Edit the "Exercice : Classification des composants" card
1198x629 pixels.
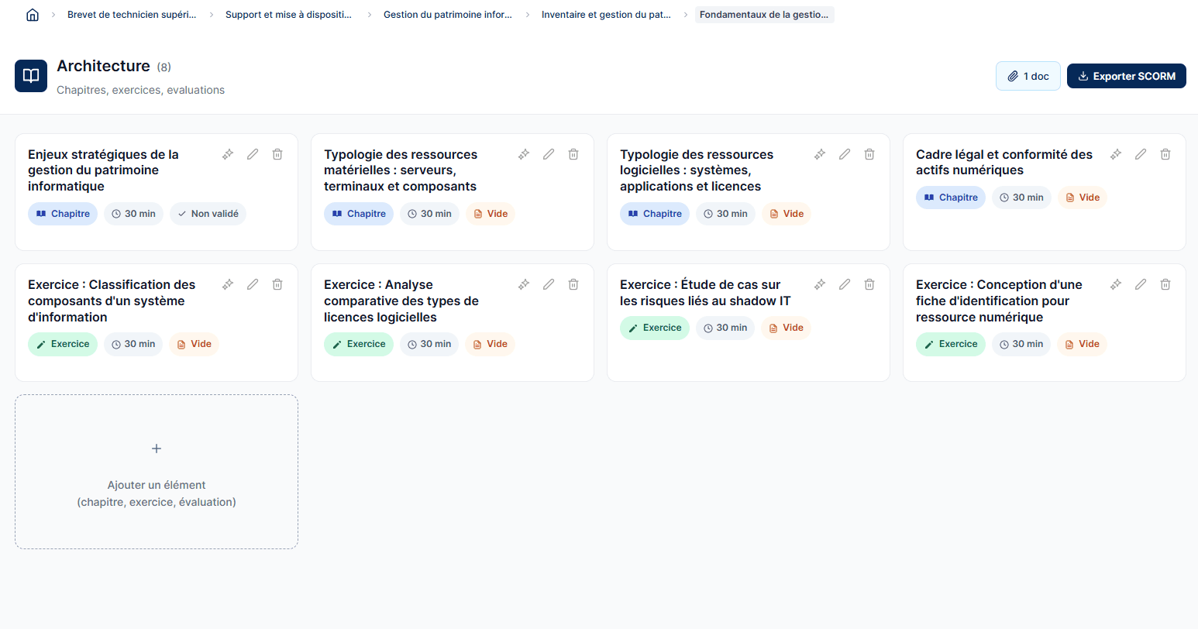[253, 284]
